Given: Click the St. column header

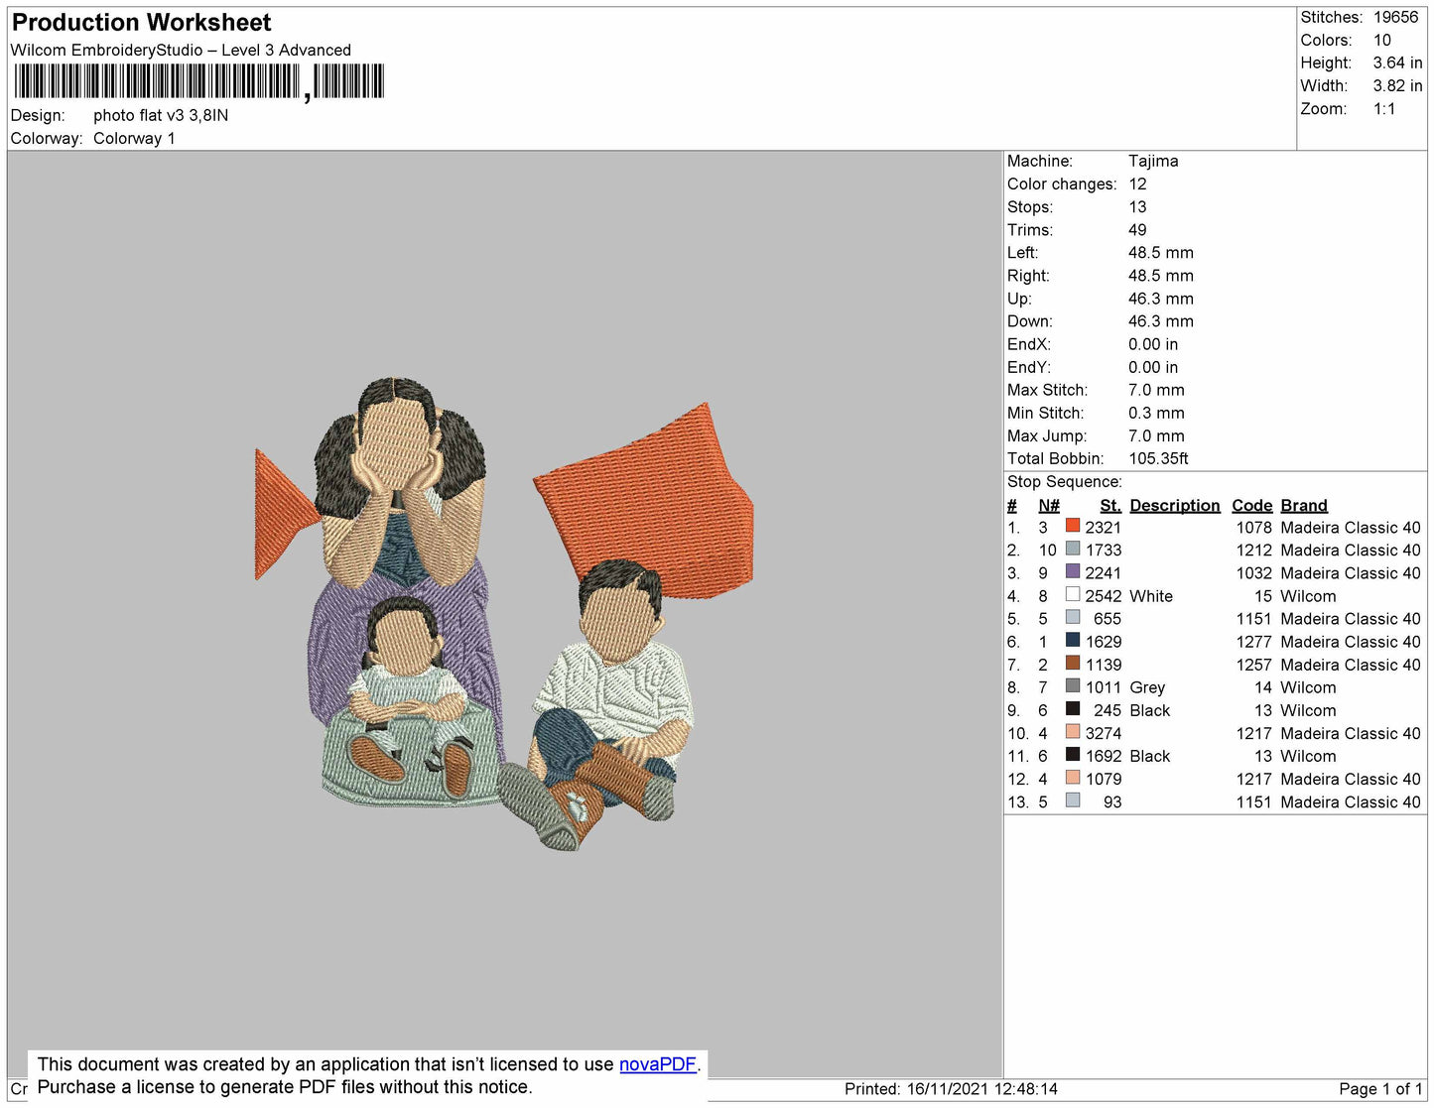Looking at the screenshot, I should 1109,505.
